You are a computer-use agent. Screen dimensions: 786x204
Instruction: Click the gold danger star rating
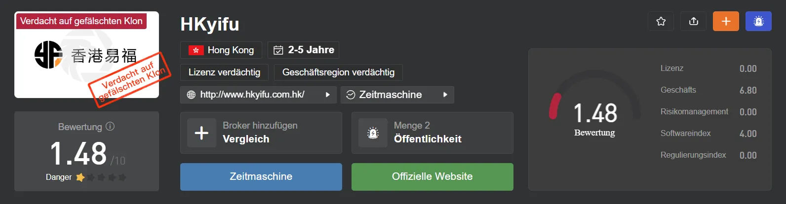pyautogui.click(x=80, y=177)
